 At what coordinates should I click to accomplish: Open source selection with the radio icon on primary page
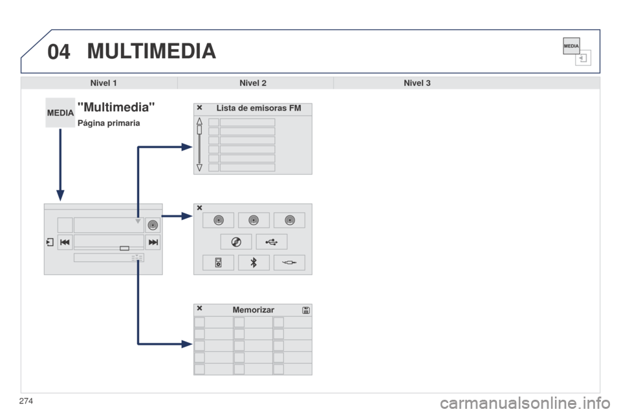point(153,225)
